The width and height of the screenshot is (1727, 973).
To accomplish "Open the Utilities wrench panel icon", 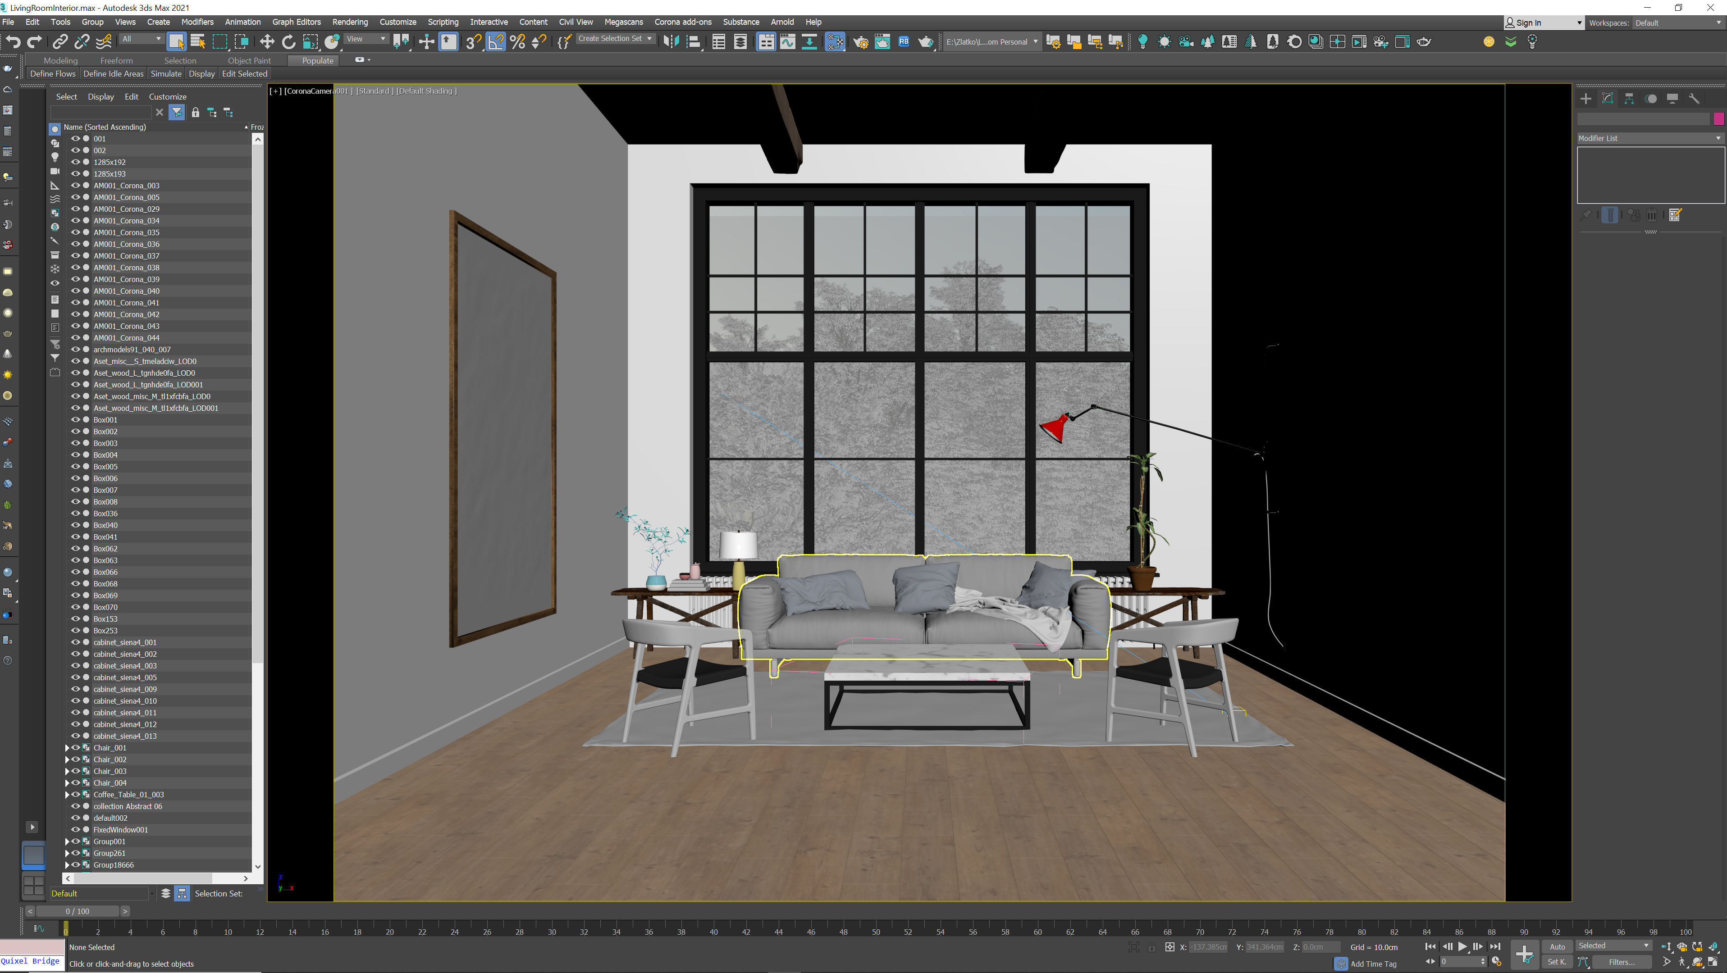I will point(1694,99).
